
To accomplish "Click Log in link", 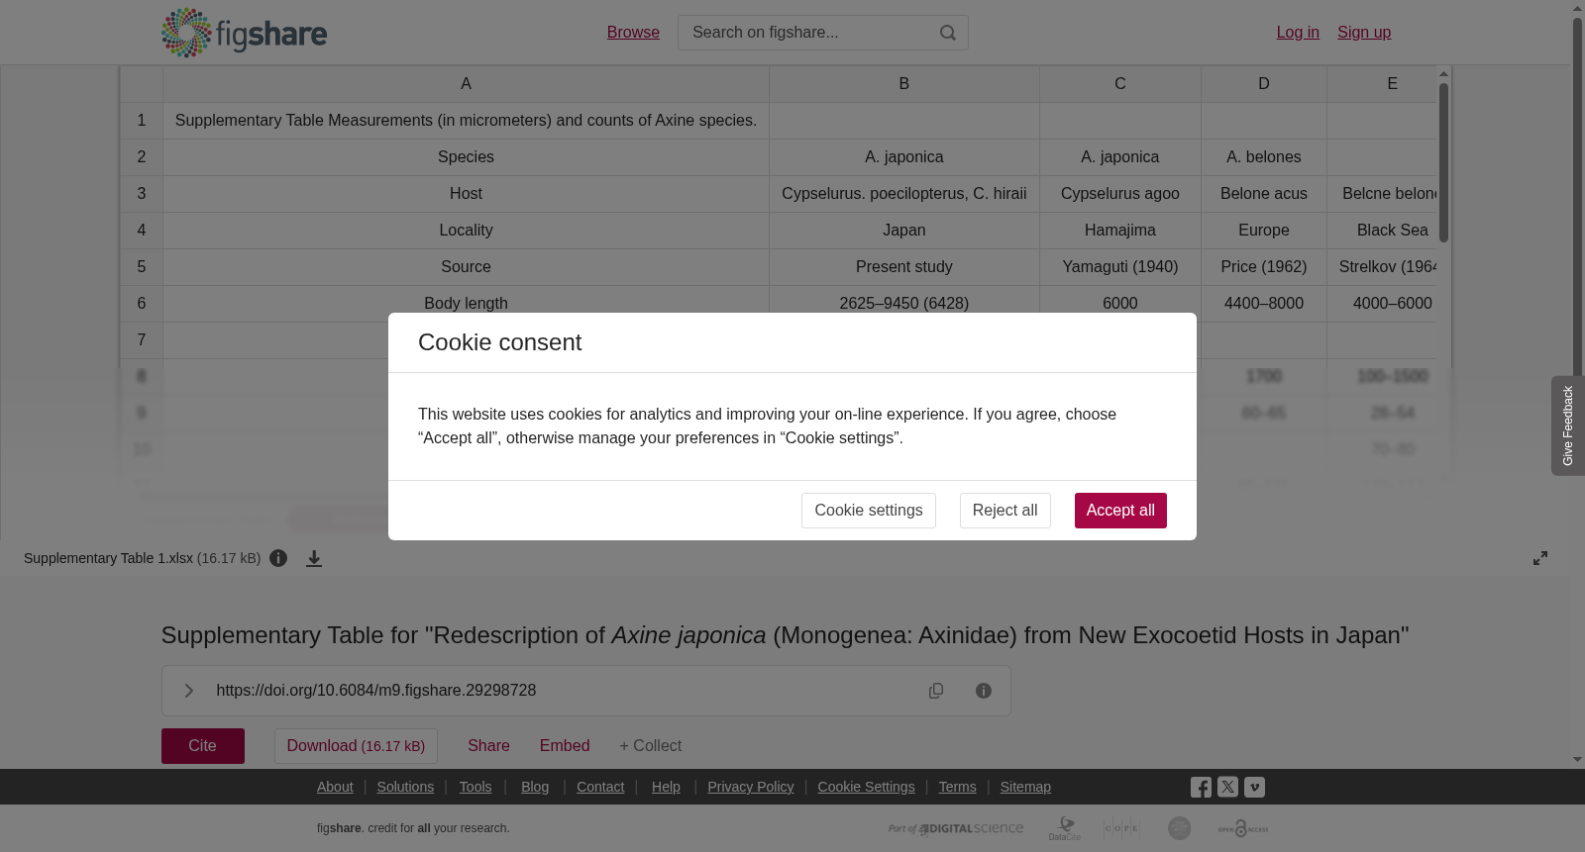I will tap(1298, 33).
